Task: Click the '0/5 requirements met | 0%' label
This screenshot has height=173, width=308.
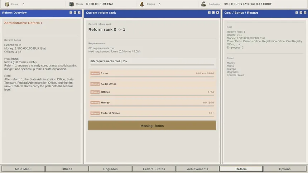Action: pyautogui.click(x=109, y=61)
